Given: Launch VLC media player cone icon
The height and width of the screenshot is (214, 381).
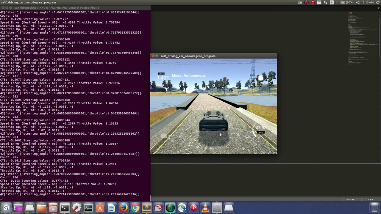Looking at the screenshot, I should click(205, 208).
